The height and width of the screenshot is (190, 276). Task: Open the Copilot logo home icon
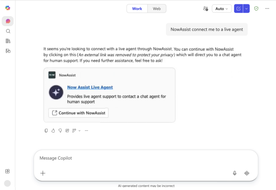pyautogui.click(x=8, y=8)
